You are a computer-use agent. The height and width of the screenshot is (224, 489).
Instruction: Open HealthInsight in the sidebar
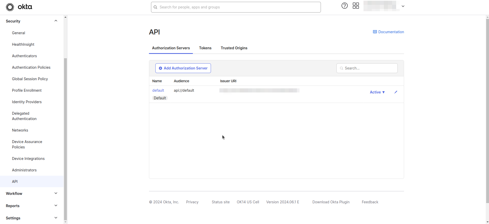(x=23, y=44)
